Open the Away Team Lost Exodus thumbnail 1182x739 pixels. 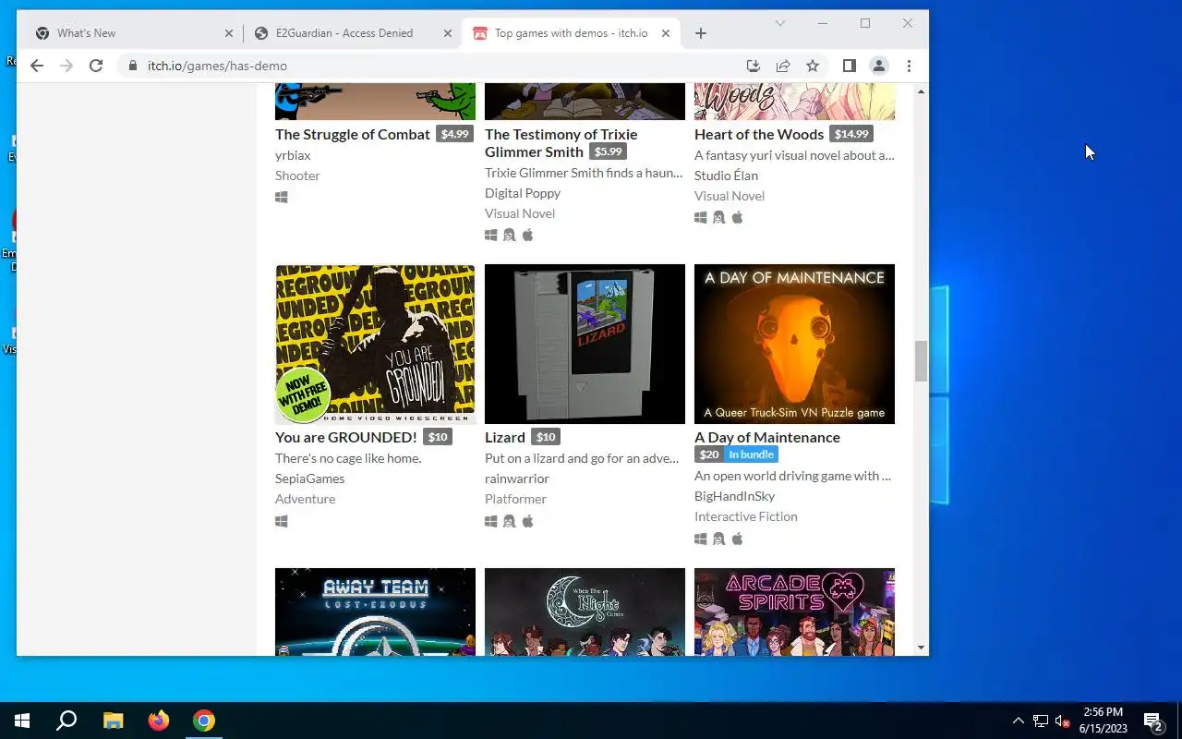(x=375, y=612)
